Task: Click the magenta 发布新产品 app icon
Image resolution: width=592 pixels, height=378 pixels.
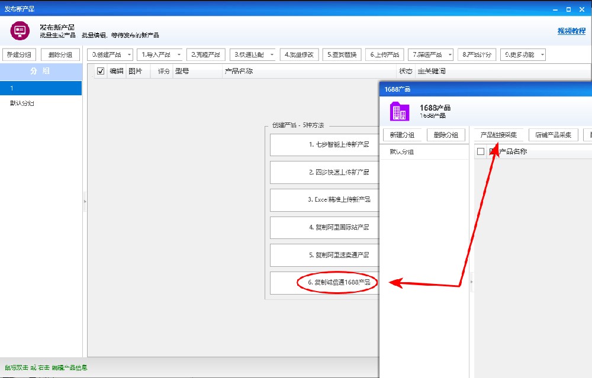Action: (20, 31)
